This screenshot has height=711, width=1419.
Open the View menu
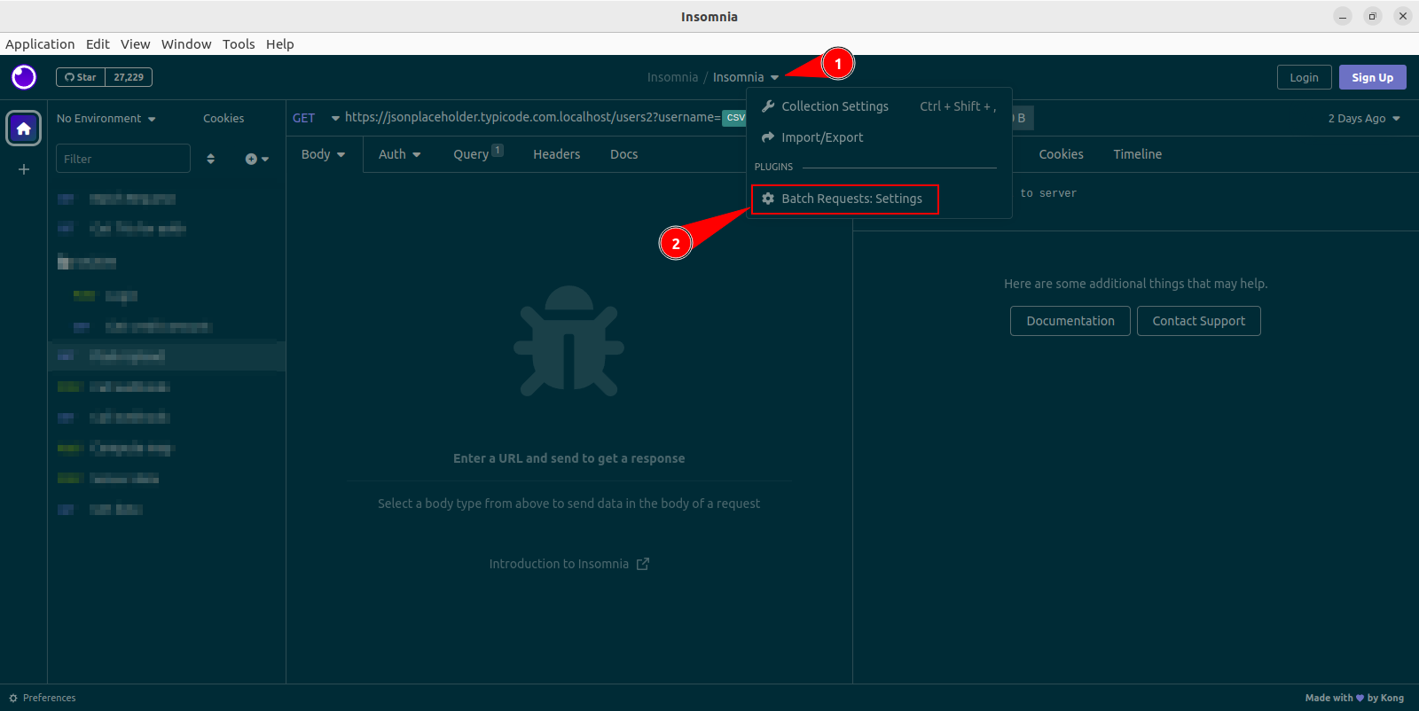click(x=136, y=44)
